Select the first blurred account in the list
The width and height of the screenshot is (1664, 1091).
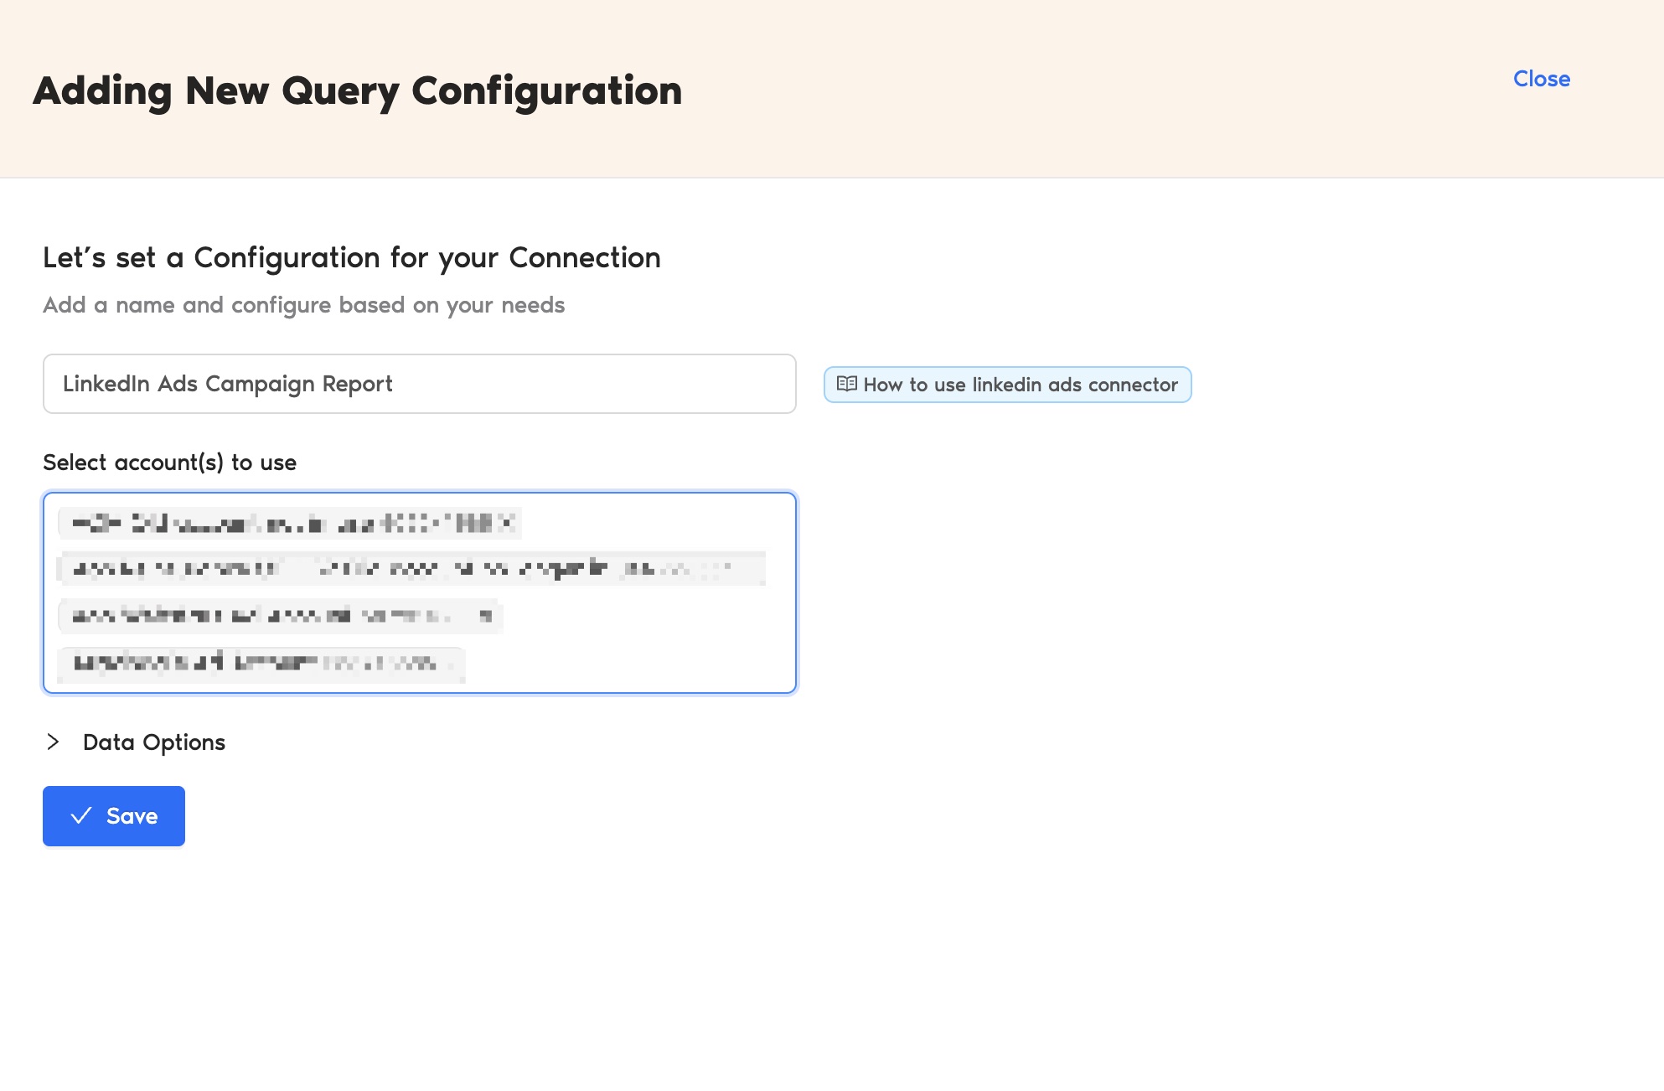coord(290,524)
